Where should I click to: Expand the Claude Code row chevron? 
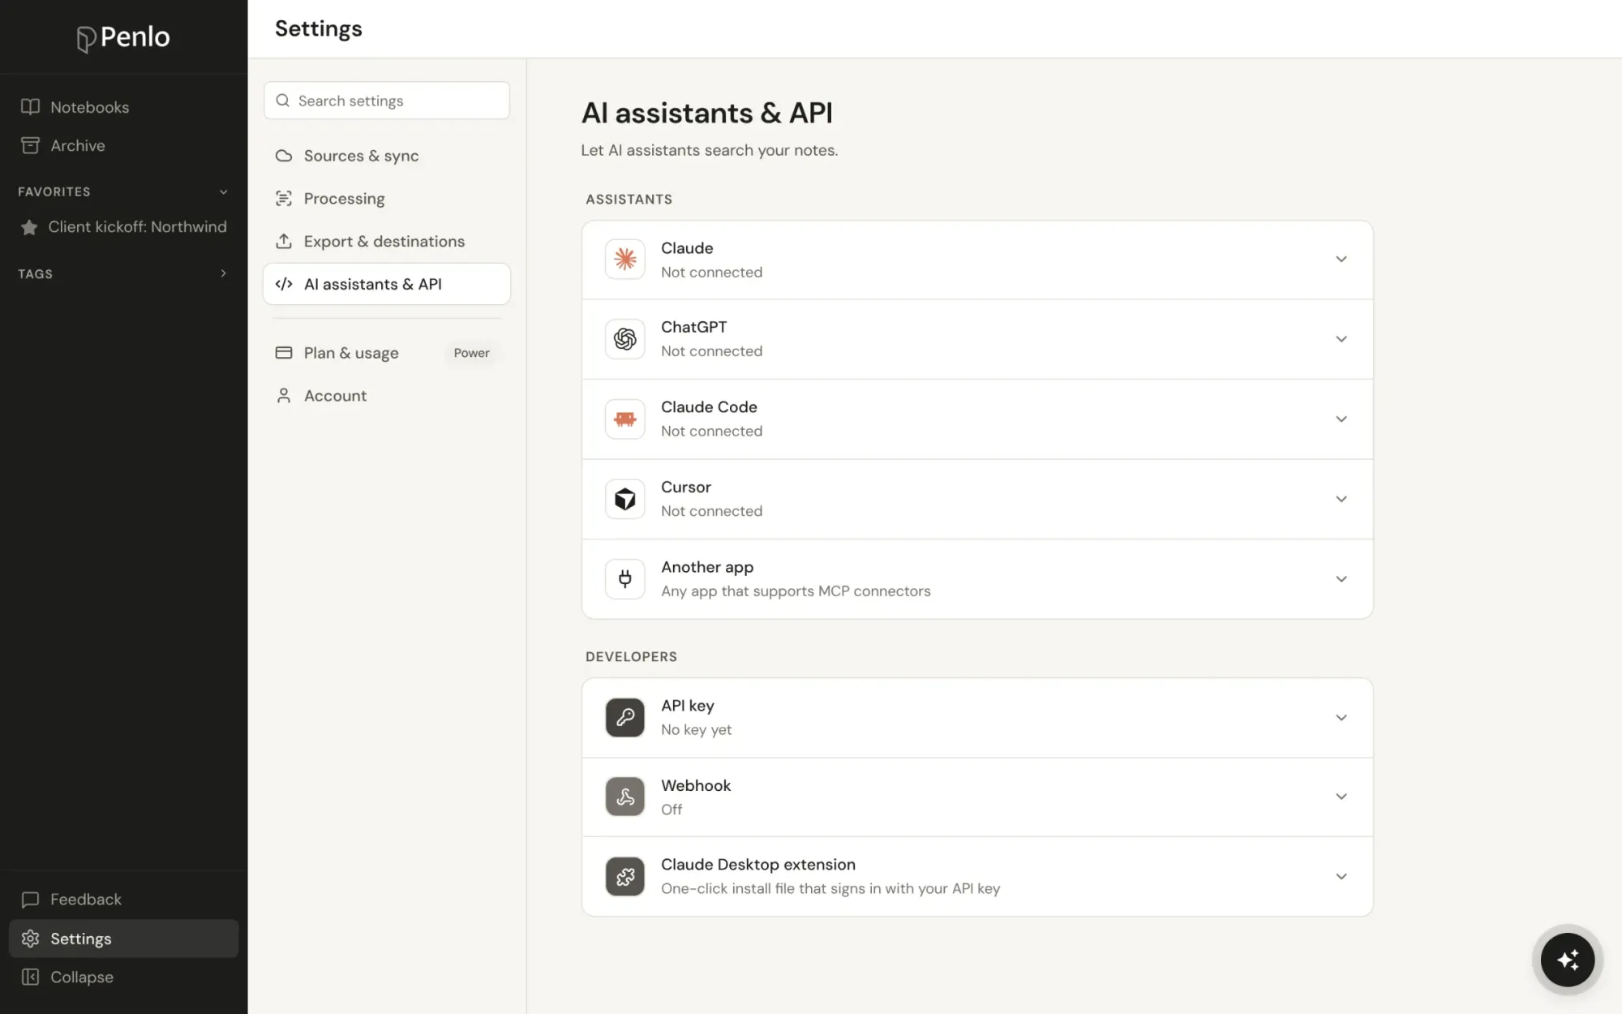[1341, 419]
